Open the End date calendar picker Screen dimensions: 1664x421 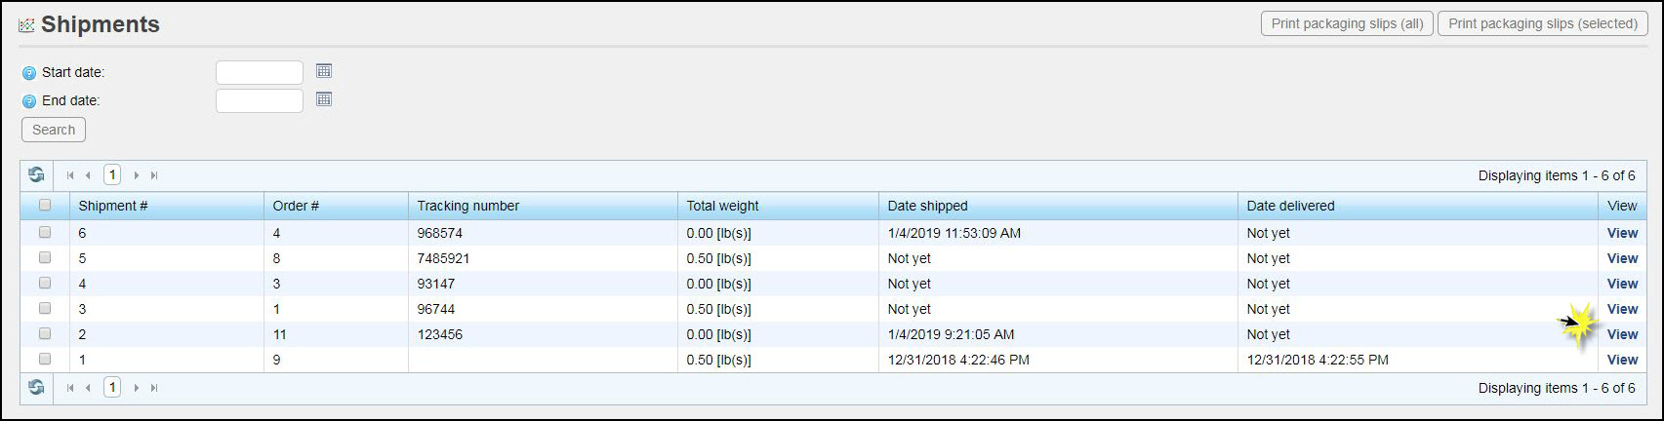coord(325,99)
